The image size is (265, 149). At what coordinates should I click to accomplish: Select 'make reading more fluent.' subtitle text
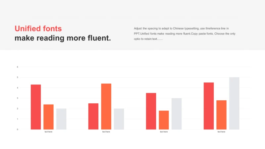coord(63,38)
